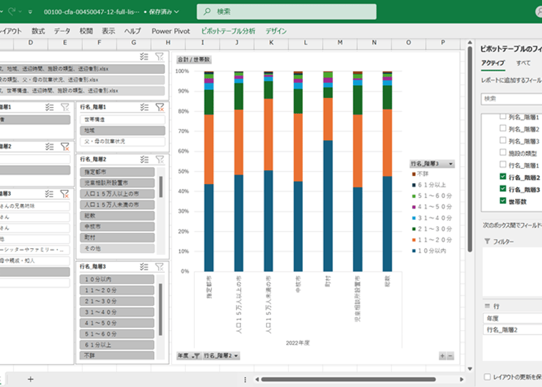Select 町村 in 行名_階層2 slicer
Image resolution: width=542 pixels, height=387 pixels.
117,237
